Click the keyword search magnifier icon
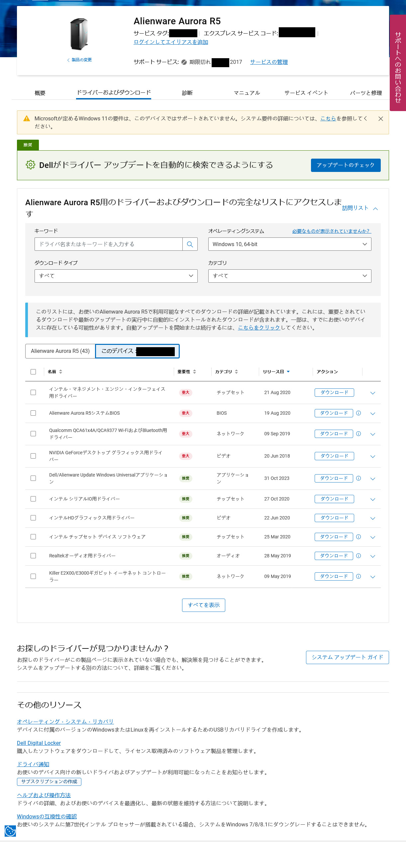 click(190, 244)
